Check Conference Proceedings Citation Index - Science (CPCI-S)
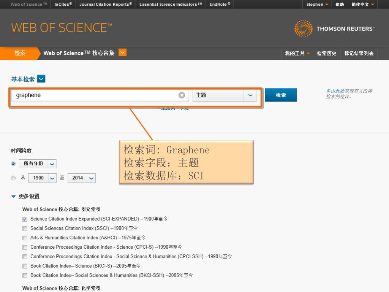Viewport: 389px width, 292px height. tap(25, 247)
